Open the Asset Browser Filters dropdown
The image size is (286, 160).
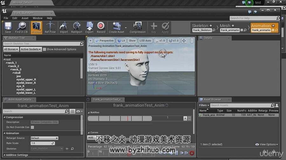(204, 105)
